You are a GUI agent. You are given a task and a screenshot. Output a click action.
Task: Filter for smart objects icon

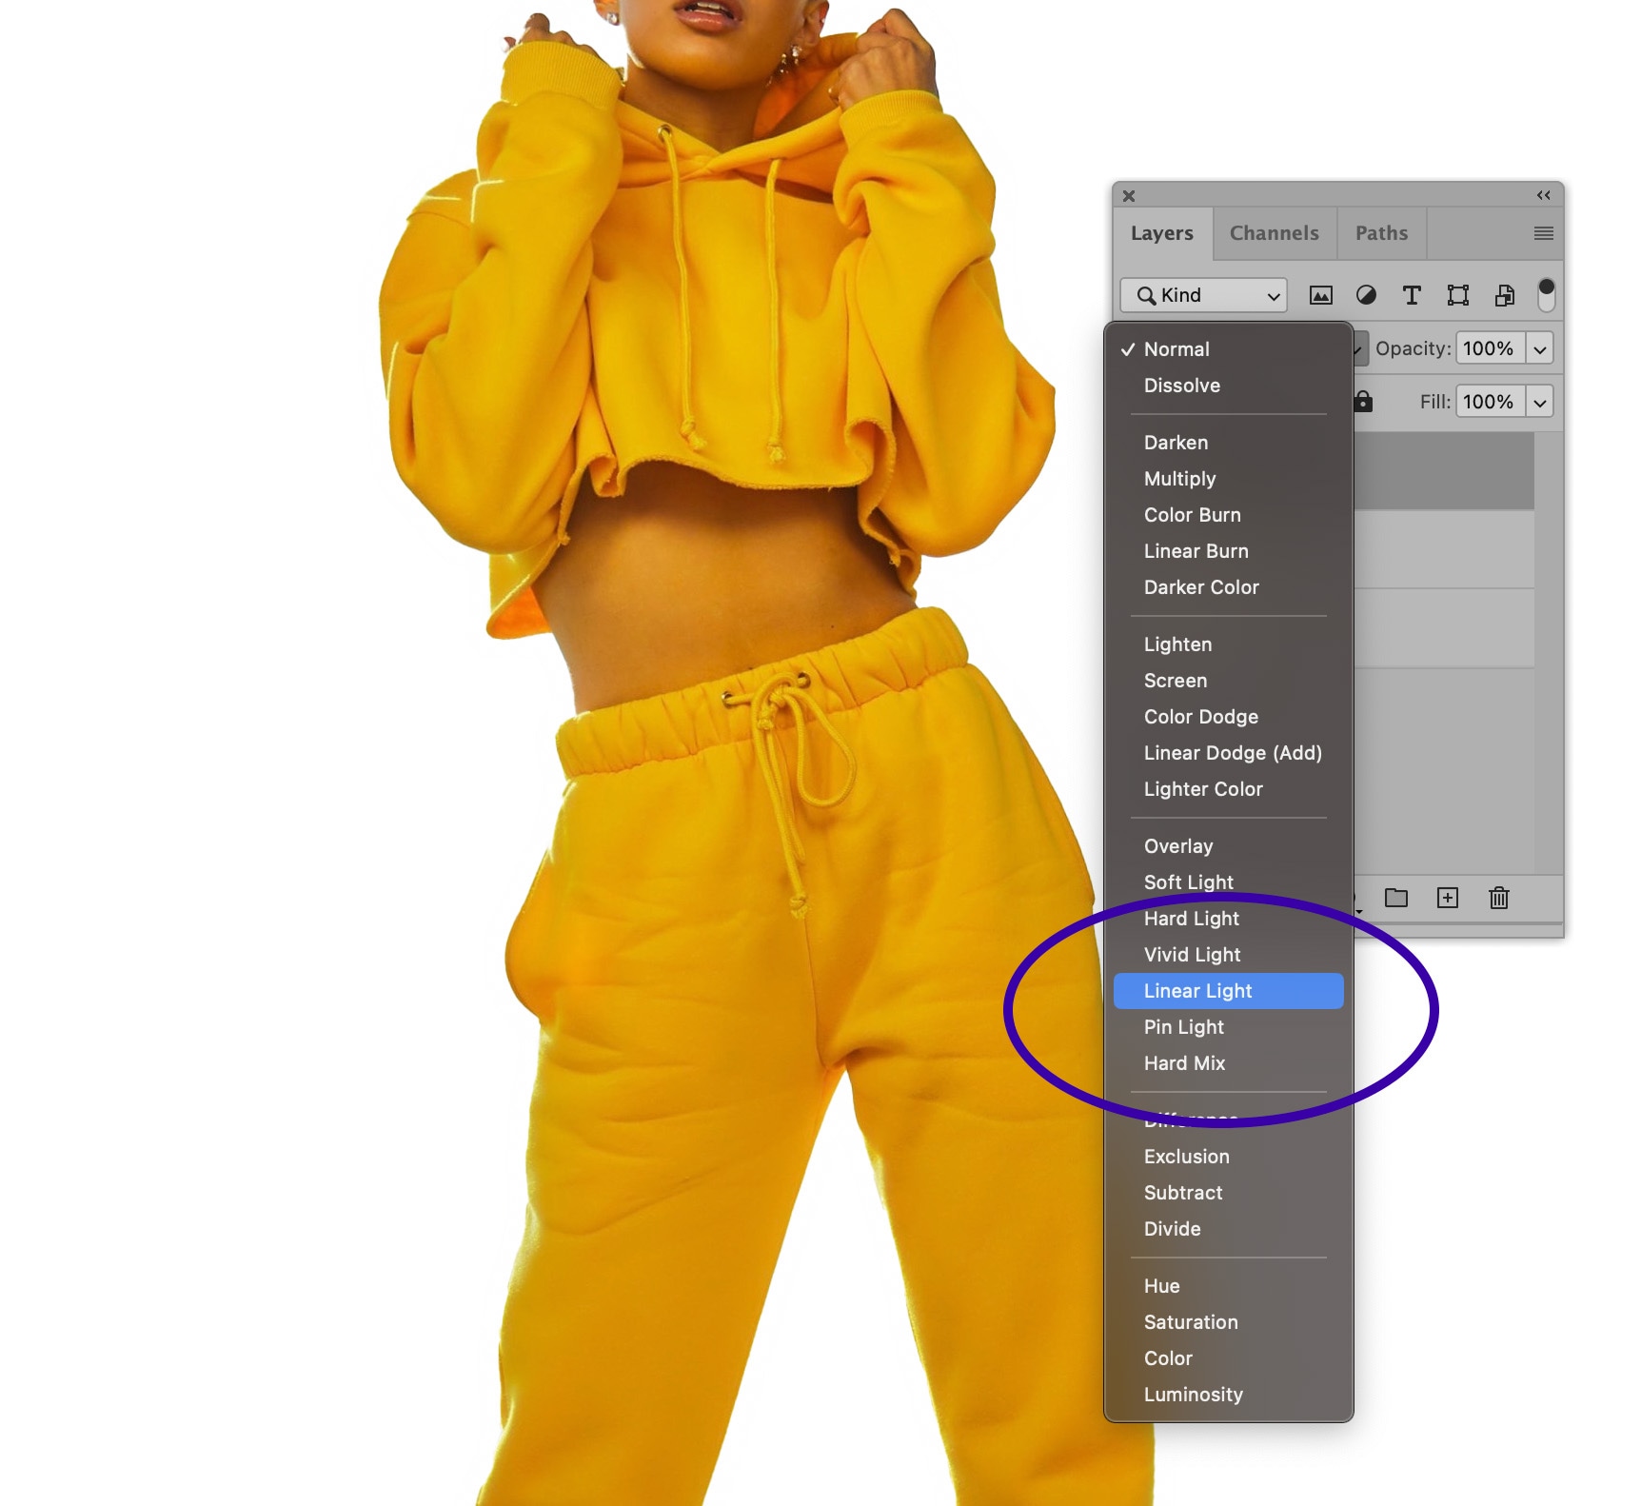[x=1504, y=295]
